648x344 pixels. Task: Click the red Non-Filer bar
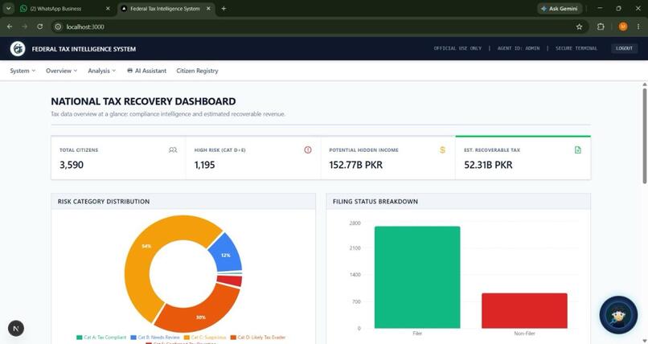[524, 310]
